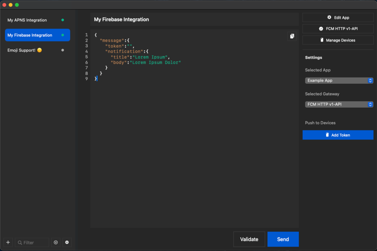Click the theme icon beside the settings gear
Viewport: 377px width, 251px height.
click(56, 242)
